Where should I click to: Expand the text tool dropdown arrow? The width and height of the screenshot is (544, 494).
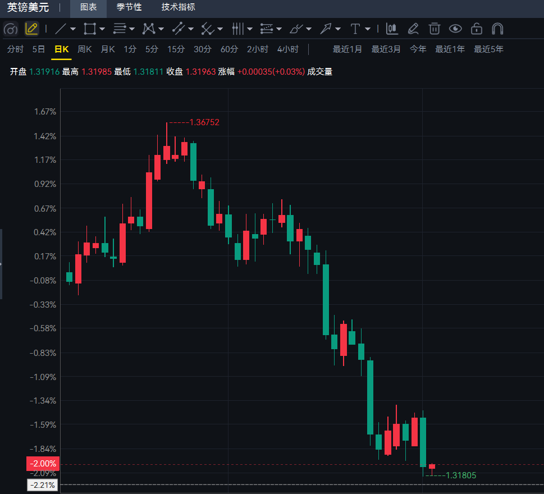tap(368, 29)
